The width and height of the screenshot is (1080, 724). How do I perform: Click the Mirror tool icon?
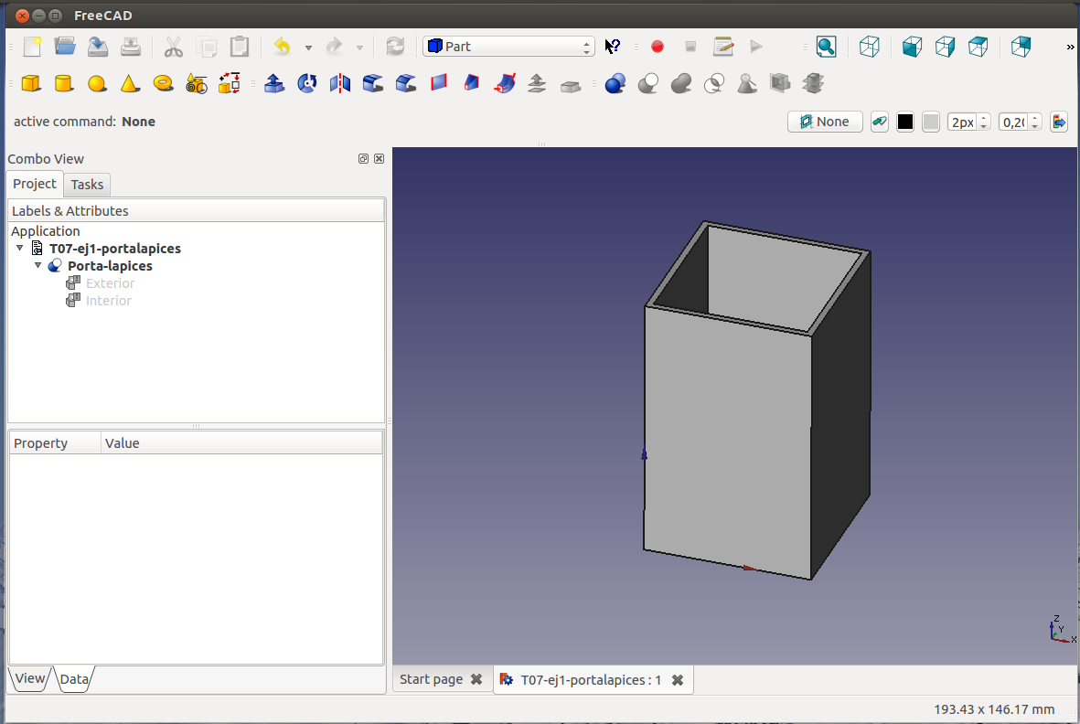[x=340, y=84]
